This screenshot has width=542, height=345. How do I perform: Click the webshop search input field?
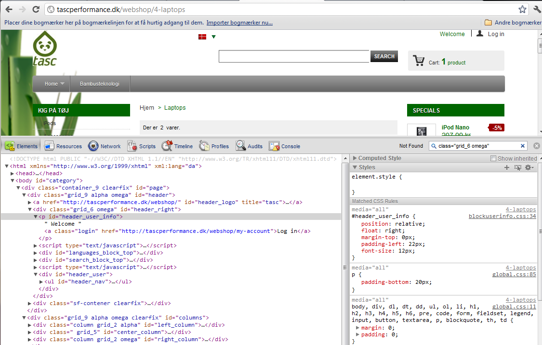pos(294,56)
